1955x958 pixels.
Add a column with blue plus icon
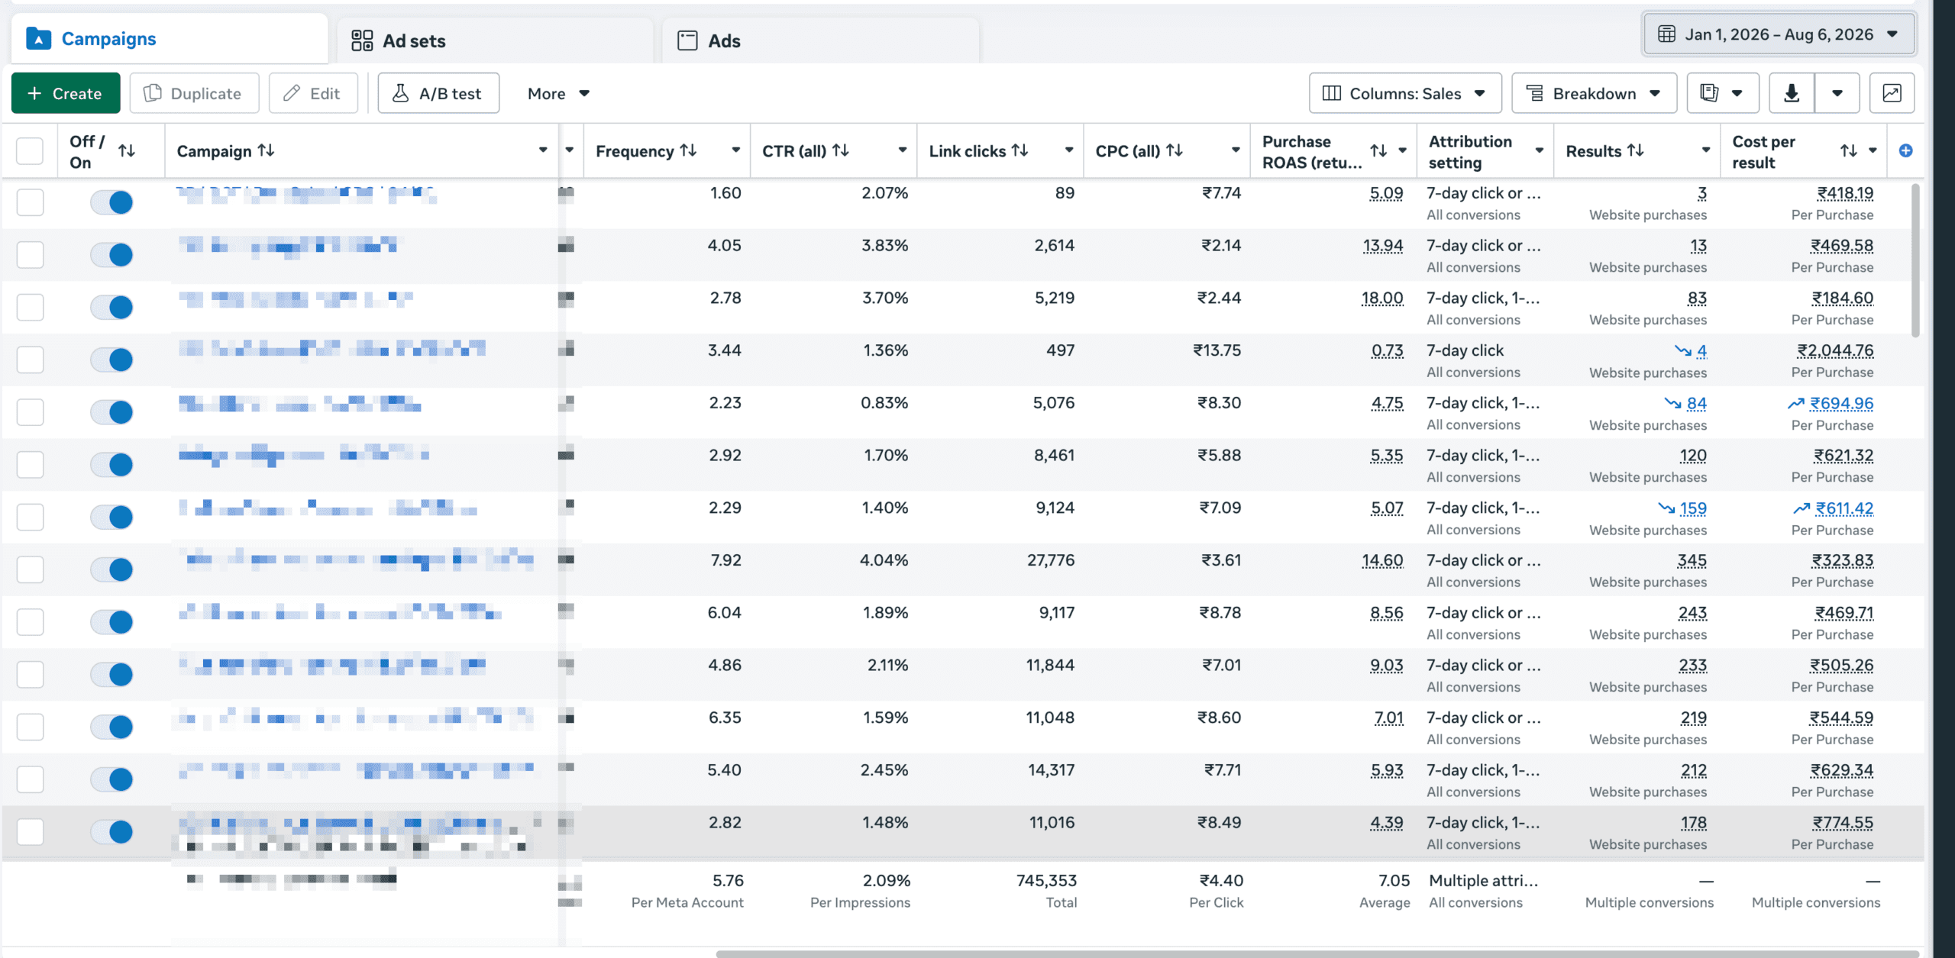1905,150
